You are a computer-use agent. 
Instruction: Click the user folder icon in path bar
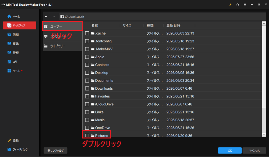click(62, 17)
